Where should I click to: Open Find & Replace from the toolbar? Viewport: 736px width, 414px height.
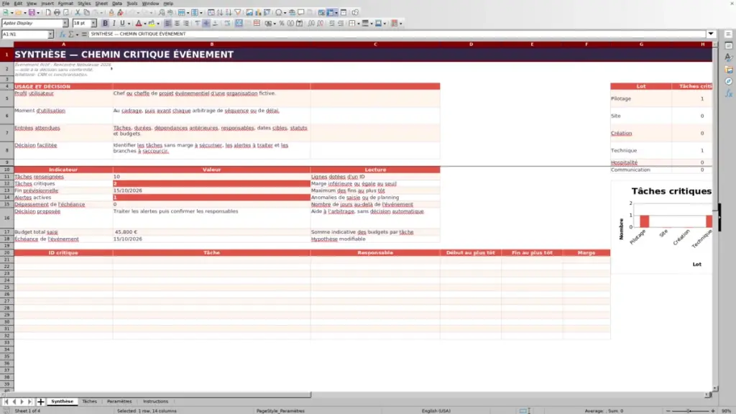point(162,13)
